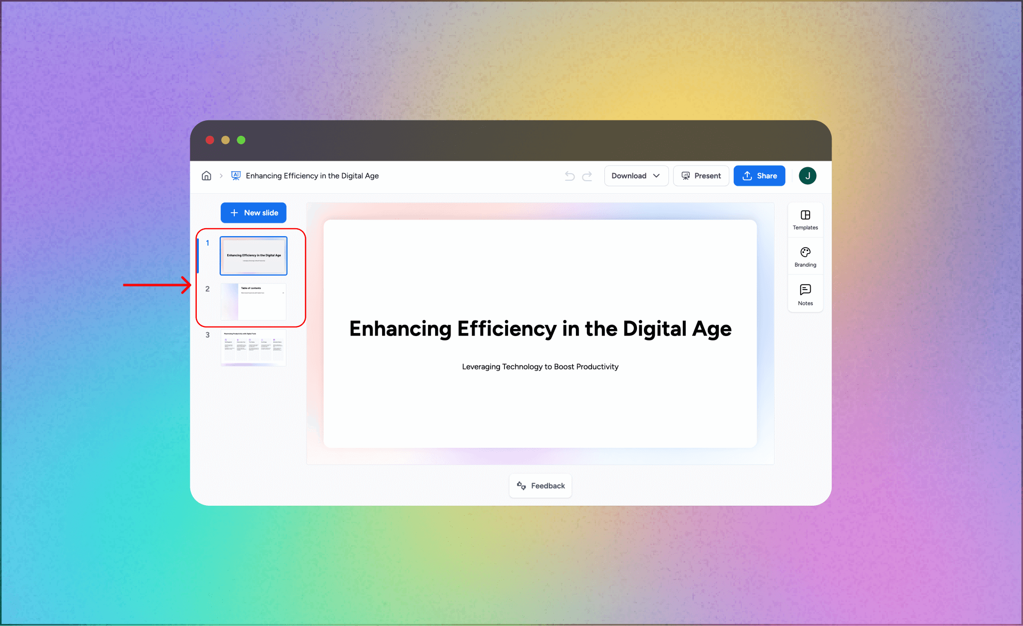The width and height of the screenshot is (1023, 626).
Task: Open the Branding panel
Action: pyautogui.click(x=805, y=257)
